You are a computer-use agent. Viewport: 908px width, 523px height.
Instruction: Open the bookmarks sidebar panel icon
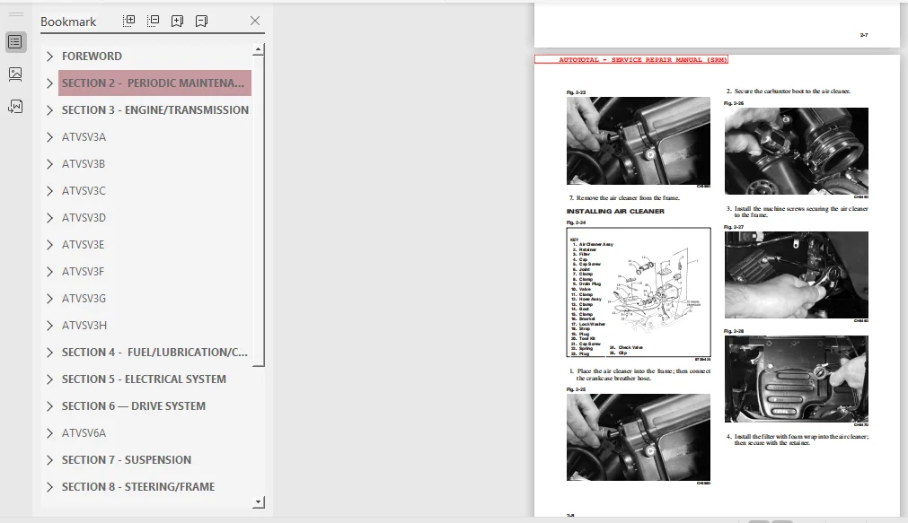15,41
